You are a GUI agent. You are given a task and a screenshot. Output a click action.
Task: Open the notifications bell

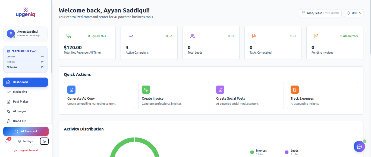pos(7,141)
